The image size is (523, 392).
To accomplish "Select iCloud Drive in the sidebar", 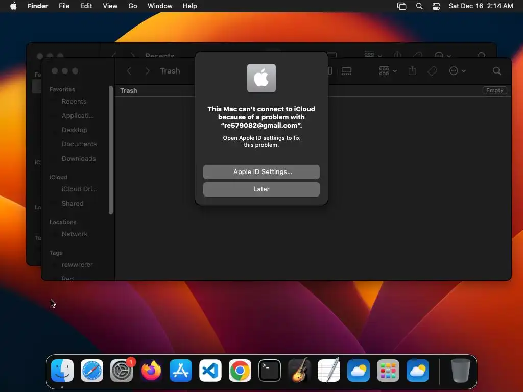I will 79,189.
